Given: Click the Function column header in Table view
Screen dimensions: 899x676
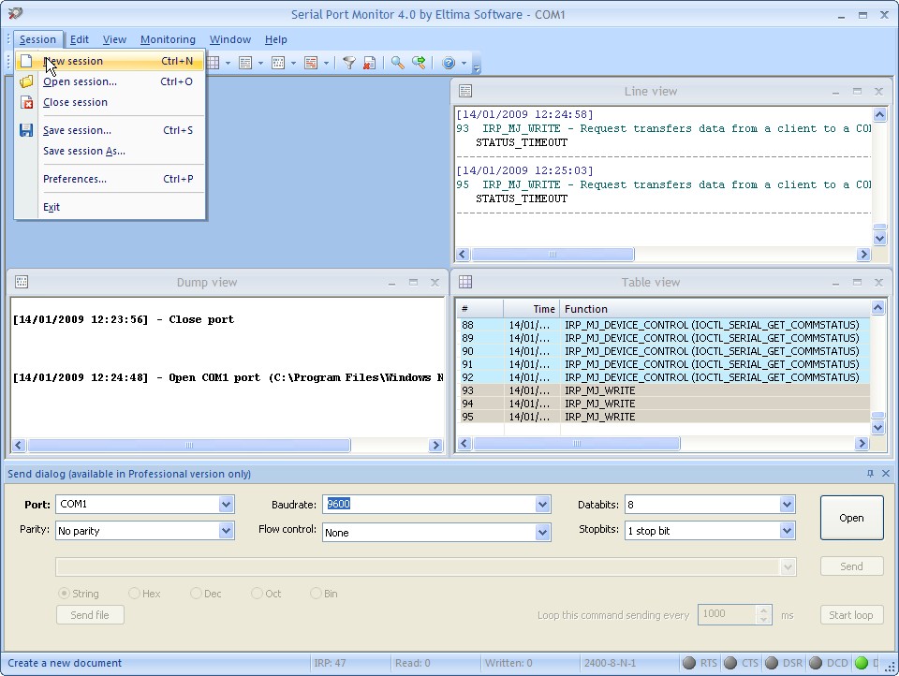Looking at the screenshot, I should tap(715, 309).
